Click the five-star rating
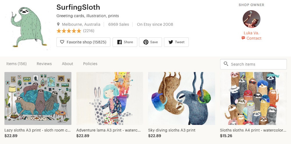This screenshot has height=144, width=291. 69,31
